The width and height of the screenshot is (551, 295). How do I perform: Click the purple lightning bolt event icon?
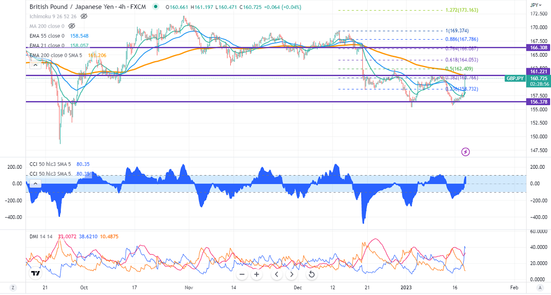[x=466, y=152]
